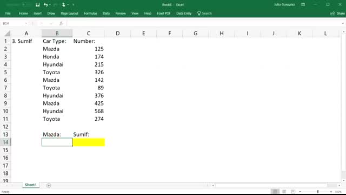Select the 'Car Type:' header cell
Screen dimensions: 346x195
click(57, 41)
